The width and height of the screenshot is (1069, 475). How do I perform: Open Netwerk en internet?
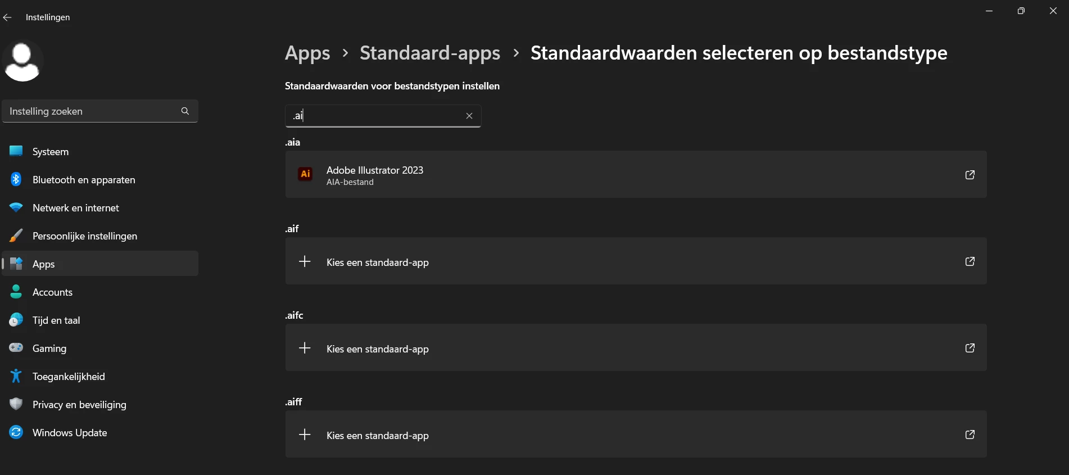(x=100, y=207)
